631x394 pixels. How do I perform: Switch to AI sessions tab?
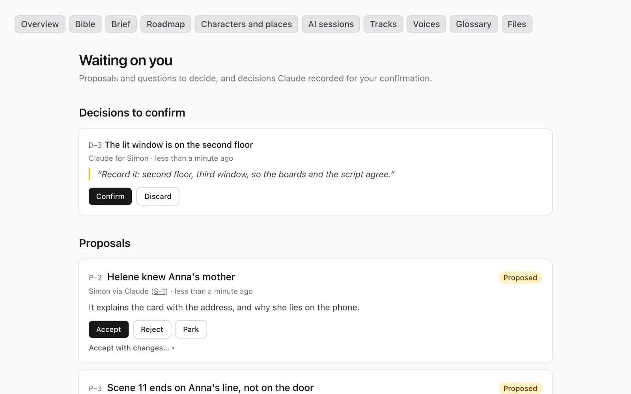(331, 24)
